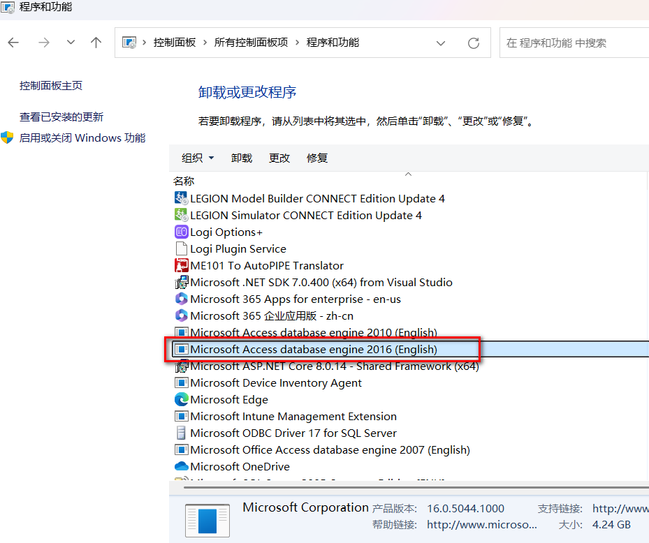Screen dimensions: 649x543
Task: Select Microsoft 365 企业应用版 - zh-cn entry
Action: (x=272, y=316)
